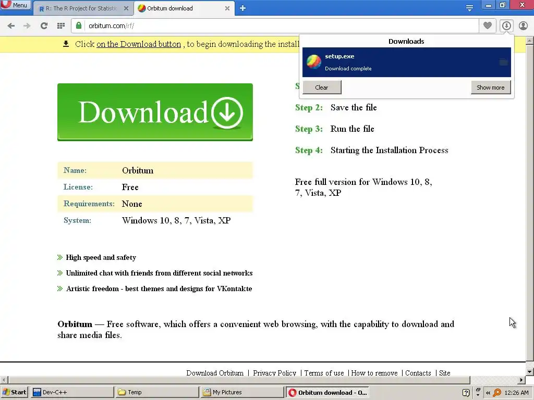Clear the downloads list
Screen dimensions: 534x400
point(322,87)
